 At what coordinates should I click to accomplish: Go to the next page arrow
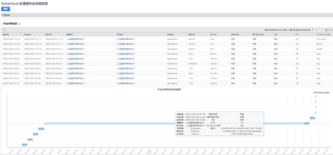[322, 29]
